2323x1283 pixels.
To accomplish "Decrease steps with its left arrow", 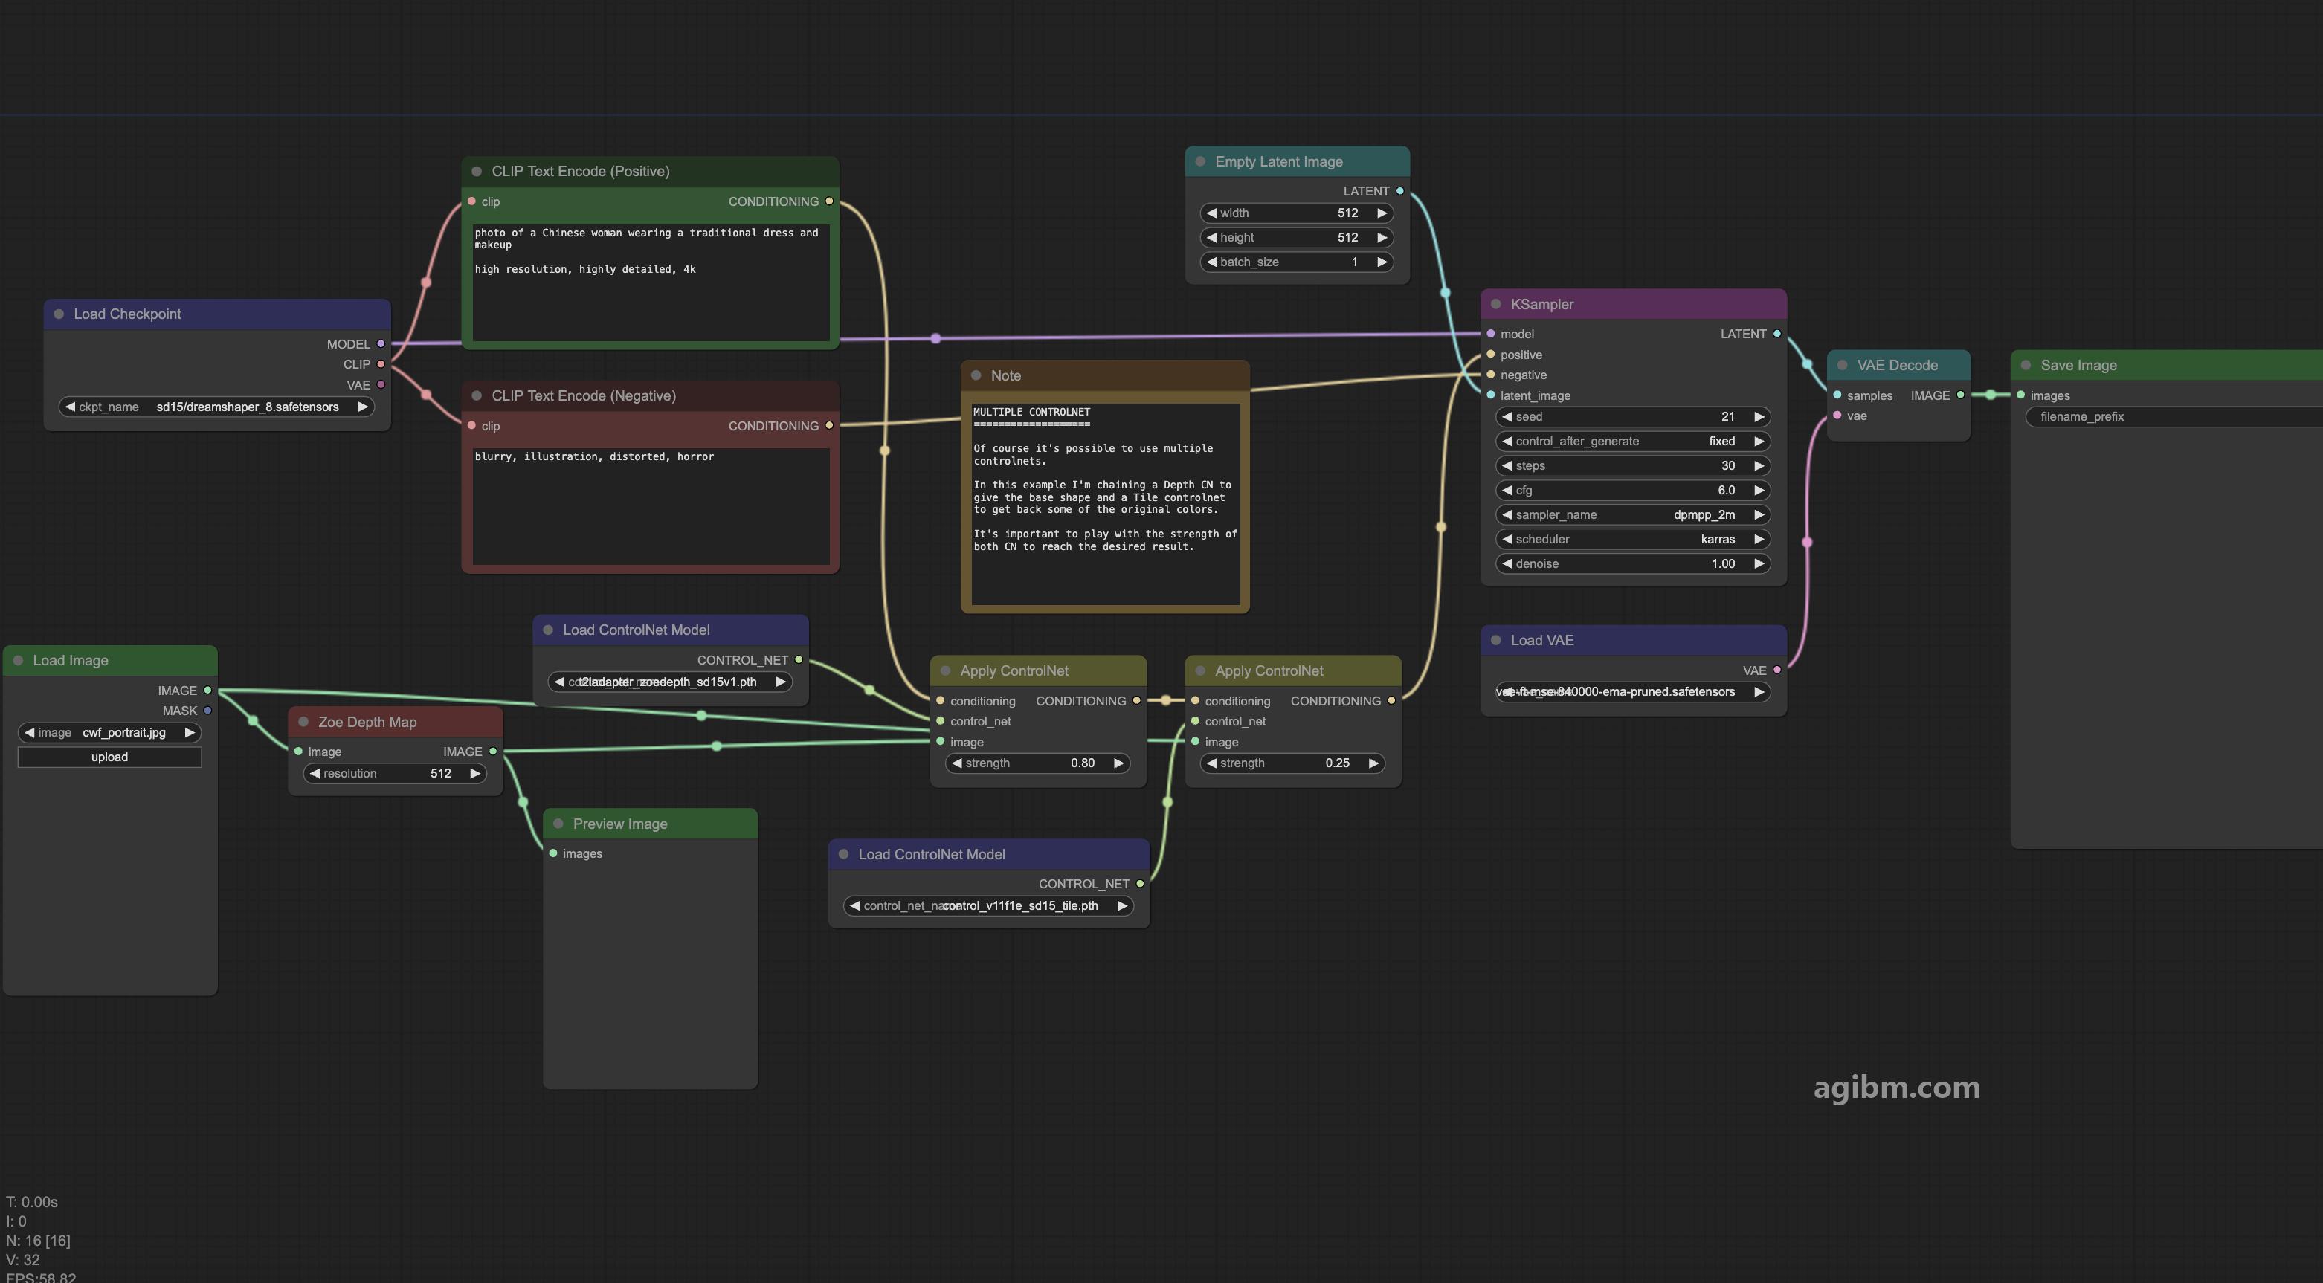I will point(1507,465).
